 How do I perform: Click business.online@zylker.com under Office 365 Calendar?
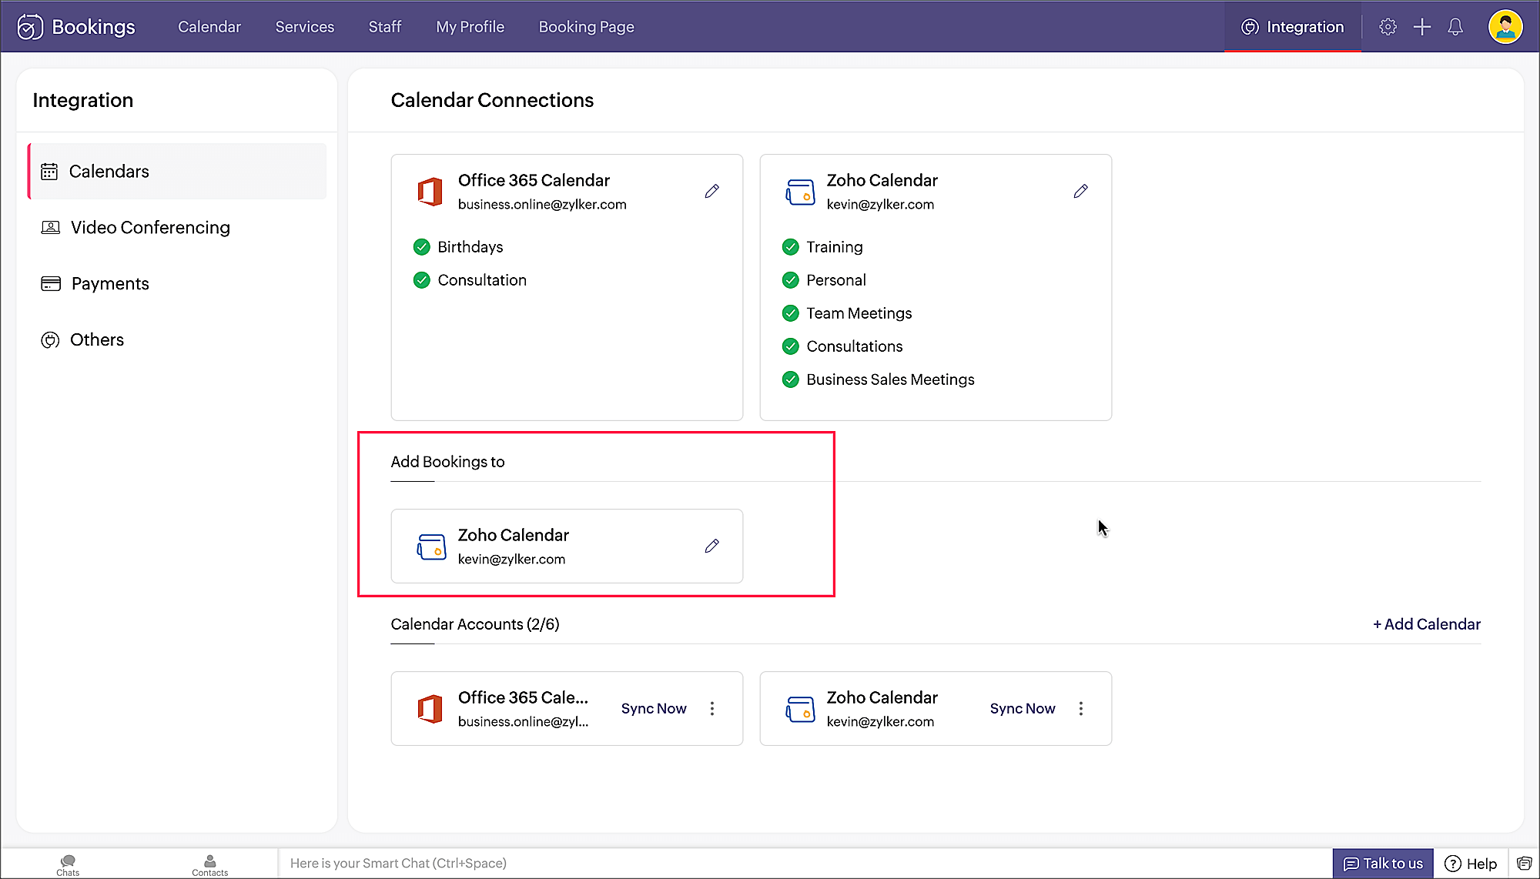[x=542, y=205]
